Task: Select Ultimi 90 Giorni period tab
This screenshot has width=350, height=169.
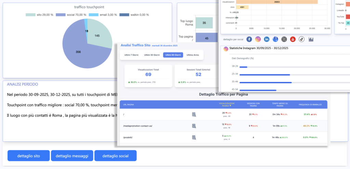Action: click(173, 55)
